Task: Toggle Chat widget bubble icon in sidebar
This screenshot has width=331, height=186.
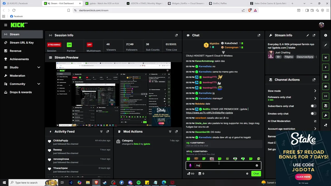Action: point(326,87)
